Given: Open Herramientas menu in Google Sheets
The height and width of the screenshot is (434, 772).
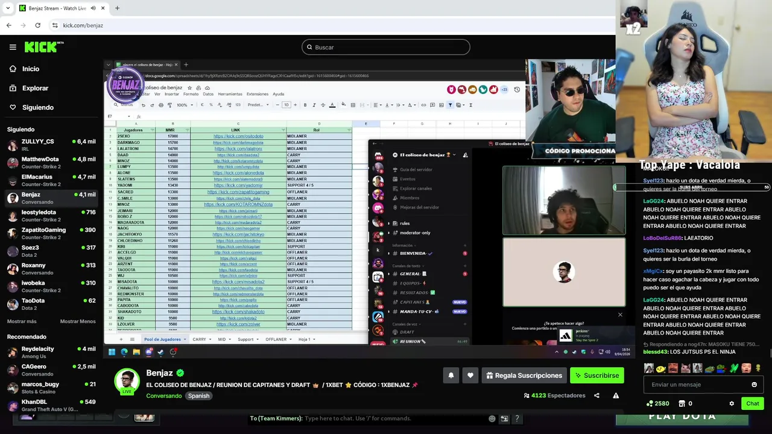Looking at the screenshot, I should point(230,94).
